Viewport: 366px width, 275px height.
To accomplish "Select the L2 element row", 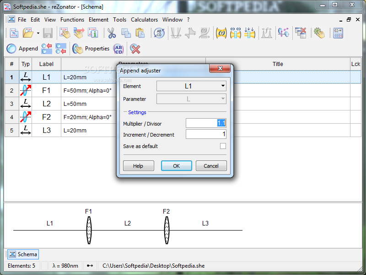I will click(x=183, y=104).
